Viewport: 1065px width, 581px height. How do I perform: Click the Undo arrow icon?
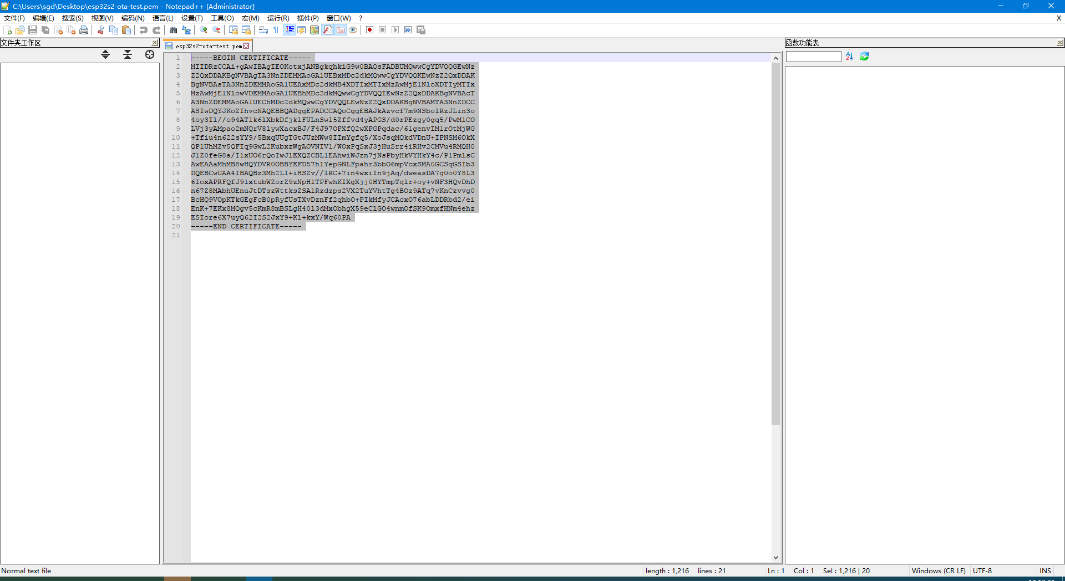pyautogui.click(x=144, y=30)
